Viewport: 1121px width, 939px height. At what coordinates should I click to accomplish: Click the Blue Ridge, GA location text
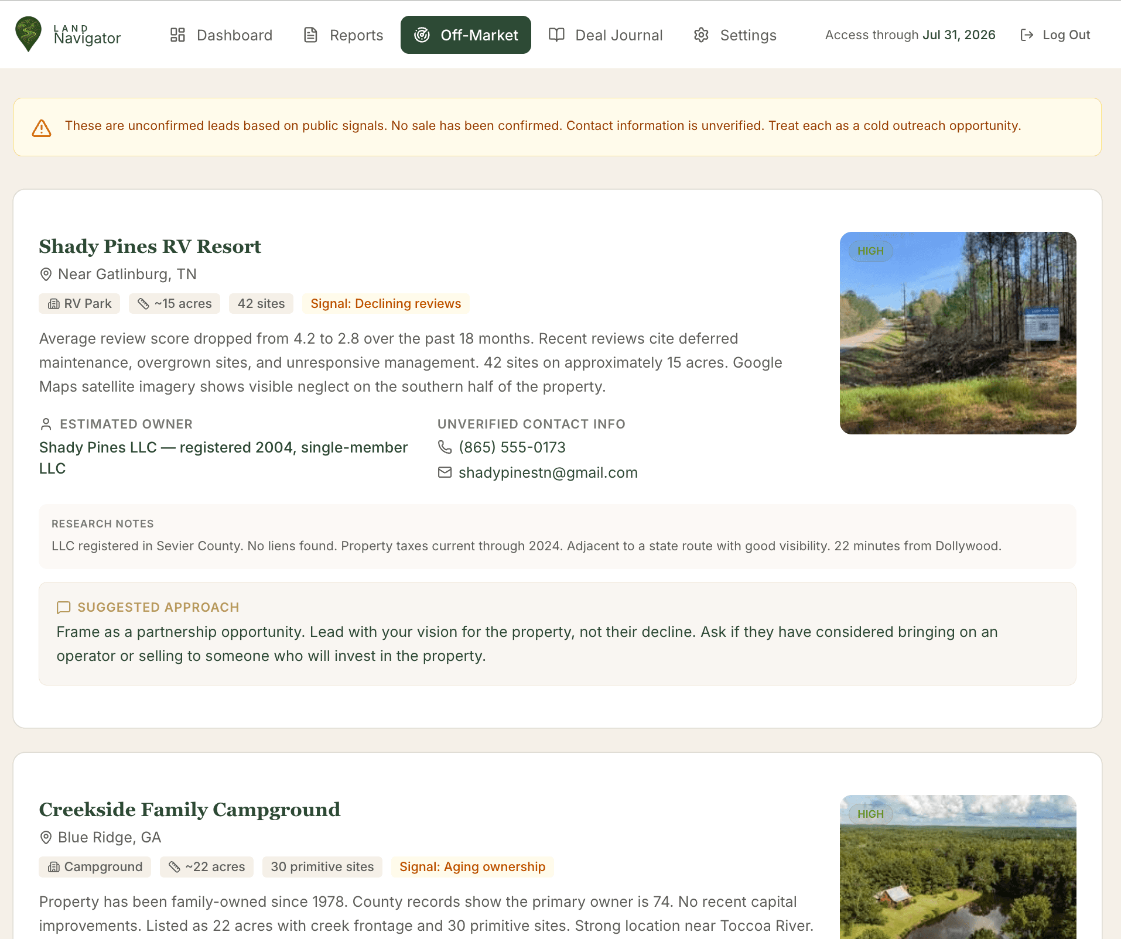point(110,837)
